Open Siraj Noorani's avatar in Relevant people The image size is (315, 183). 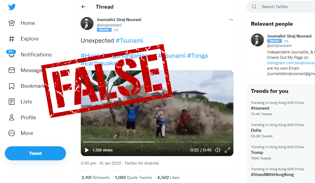(x=257, y=40)
